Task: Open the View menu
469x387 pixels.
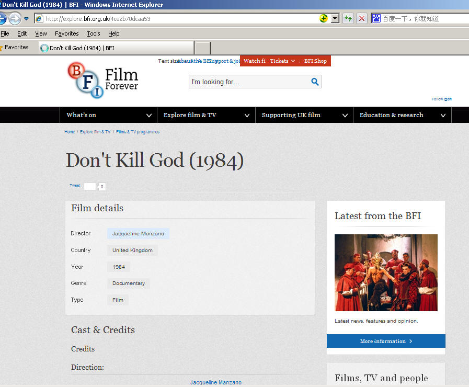Action: click(41, 33)
